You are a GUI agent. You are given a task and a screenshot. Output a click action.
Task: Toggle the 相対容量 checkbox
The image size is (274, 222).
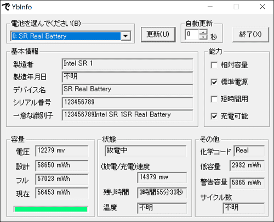(x=214, y=65)
